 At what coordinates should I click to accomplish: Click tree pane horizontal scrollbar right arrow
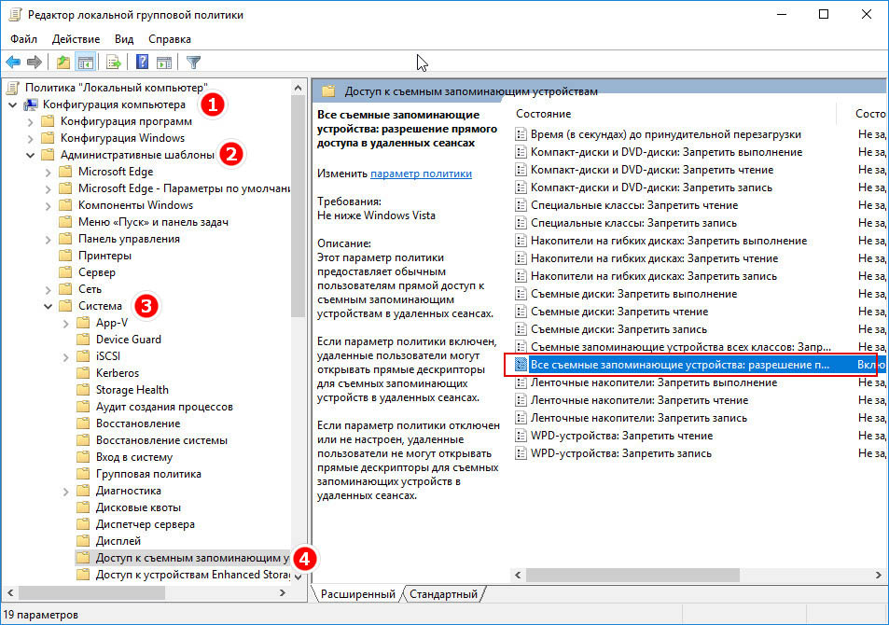[x=283, y=592]
